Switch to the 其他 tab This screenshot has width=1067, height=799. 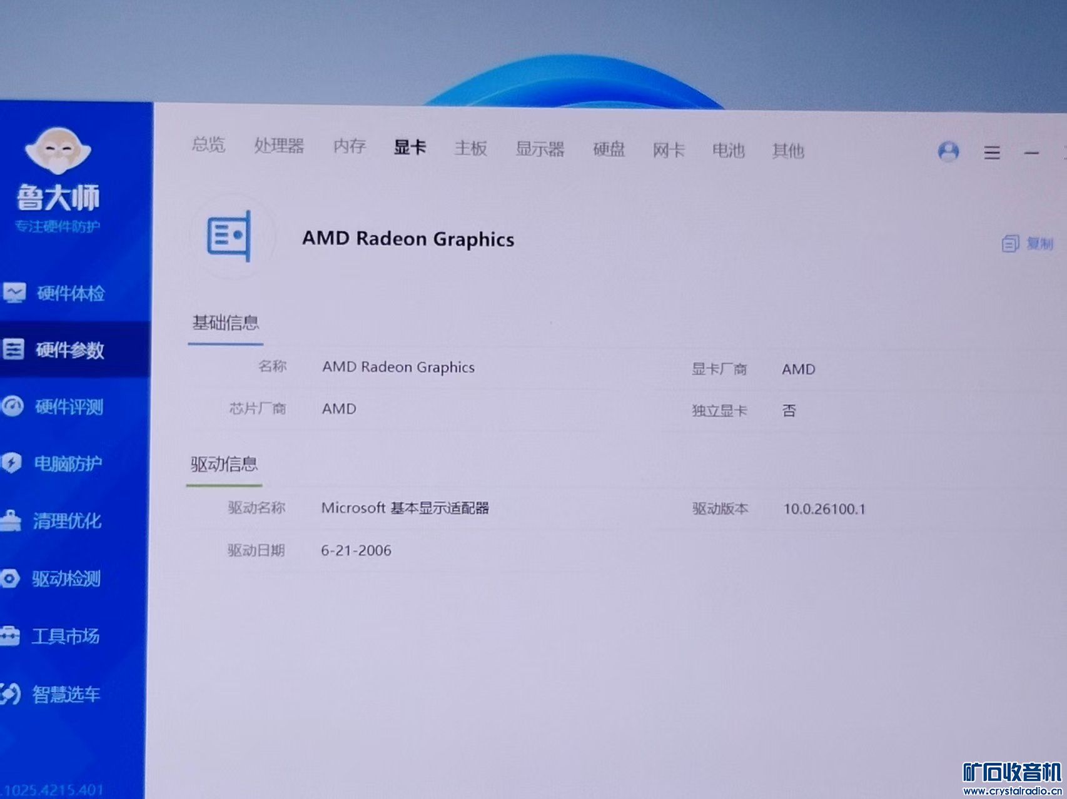788,151
